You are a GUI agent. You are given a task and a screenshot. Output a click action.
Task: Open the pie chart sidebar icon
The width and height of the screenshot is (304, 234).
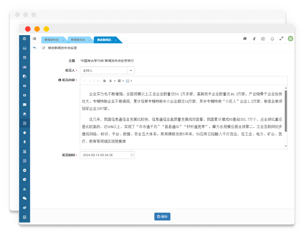pos(25,180)
